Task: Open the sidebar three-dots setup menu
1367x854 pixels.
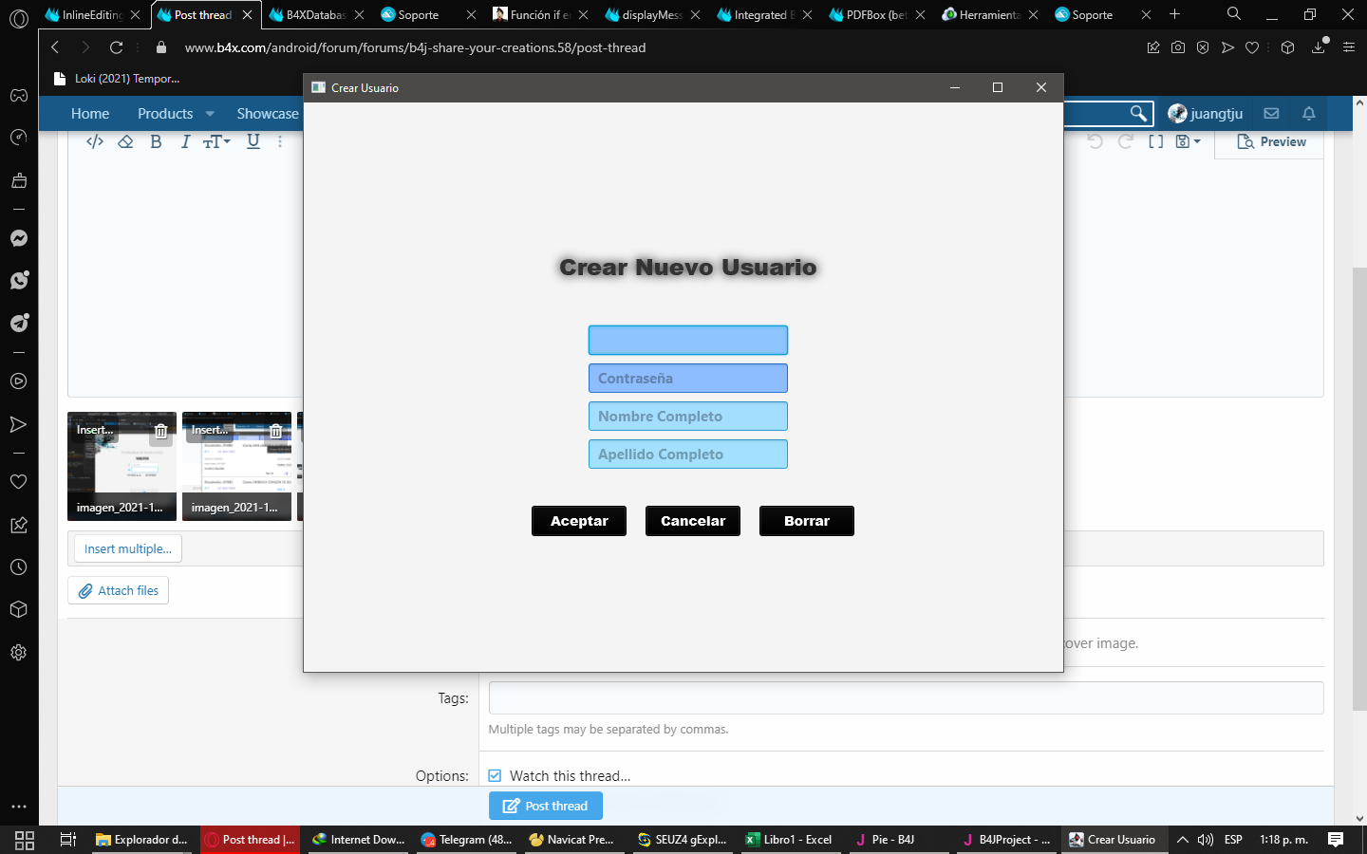Action: coord(19,807)
